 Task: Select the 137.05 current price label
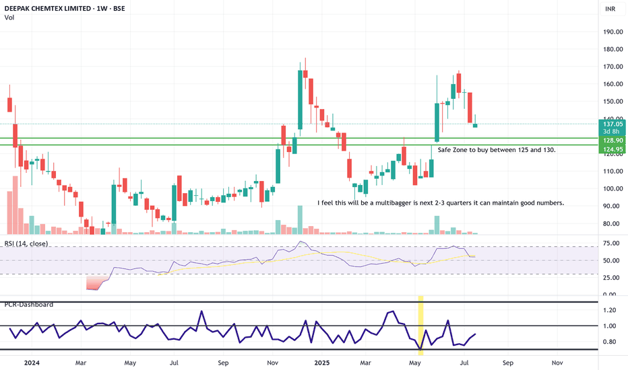point(613,124)
